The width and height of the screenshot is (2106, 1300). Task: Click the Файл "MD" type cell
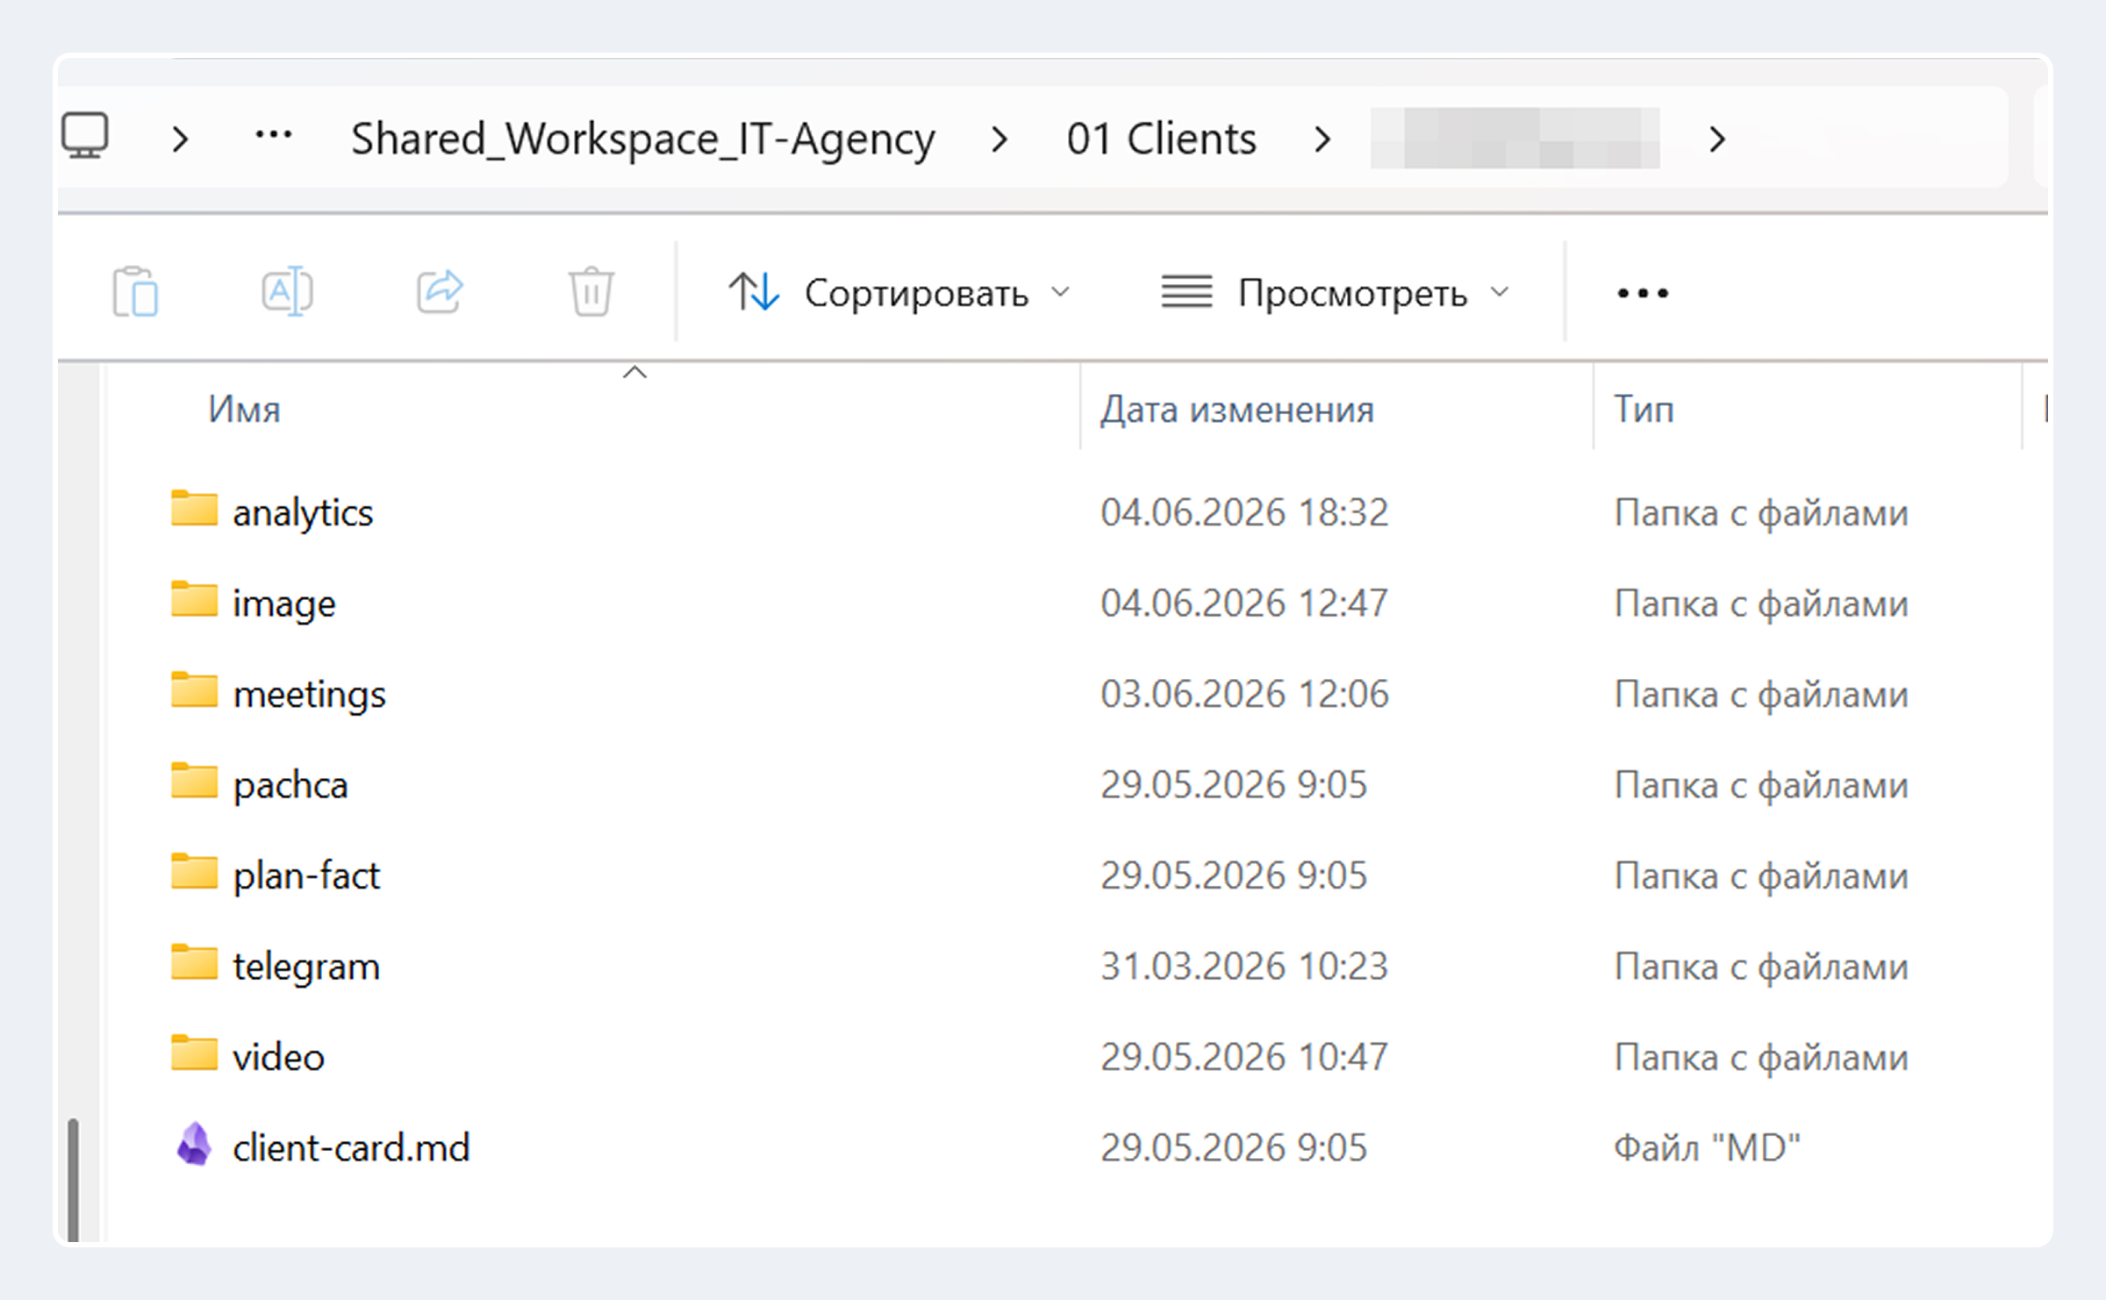(1707, 1148)
